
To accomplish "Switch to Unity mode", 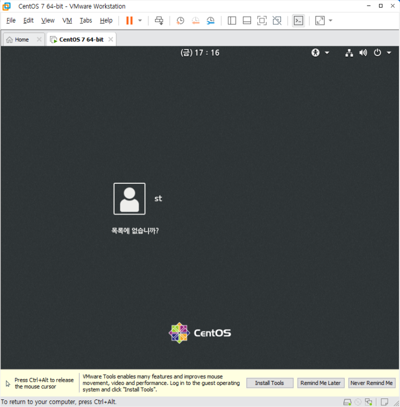I will click(277, 20).
